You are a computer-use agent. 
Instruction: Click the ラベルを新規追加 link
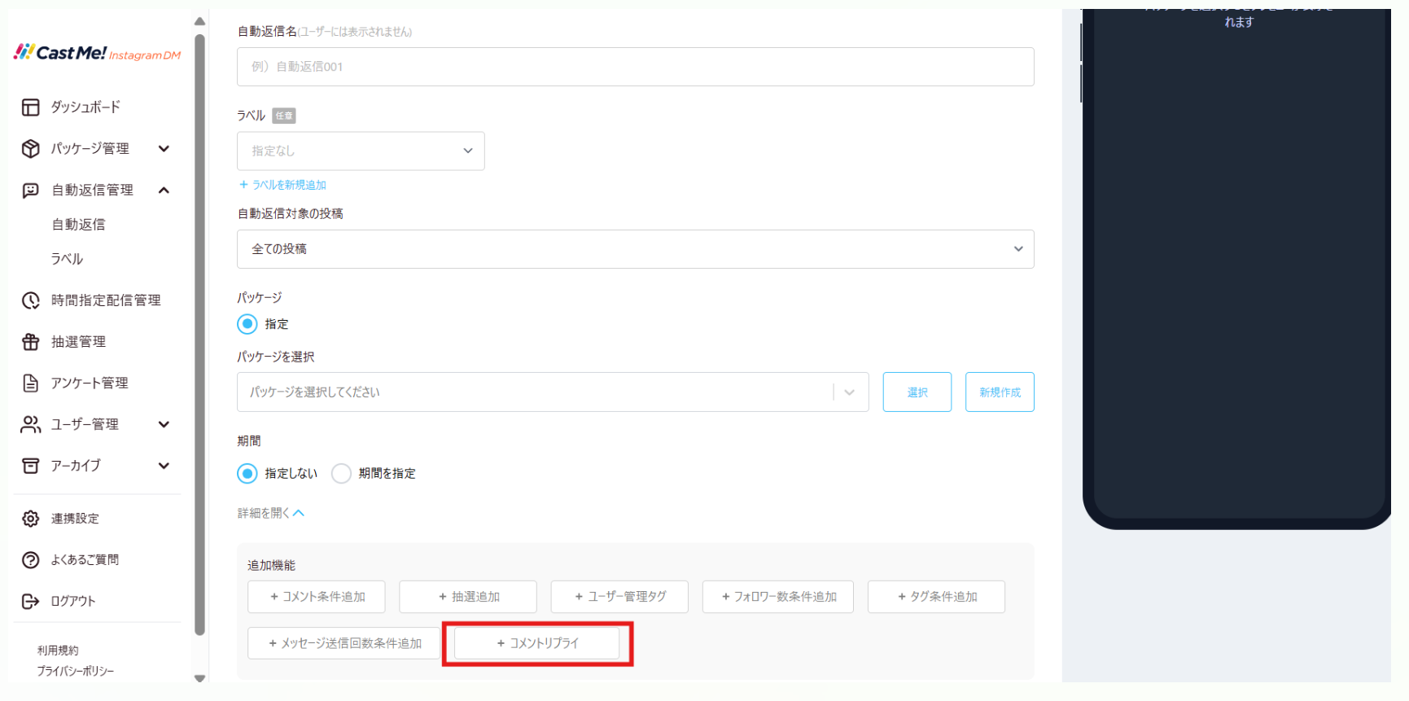click(282, 186)
